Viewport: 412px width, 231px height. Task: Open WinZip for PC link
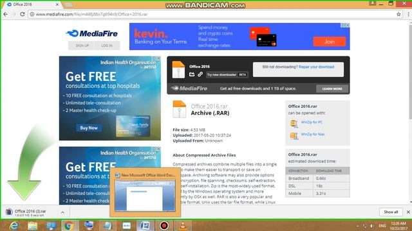pos(312,122)
